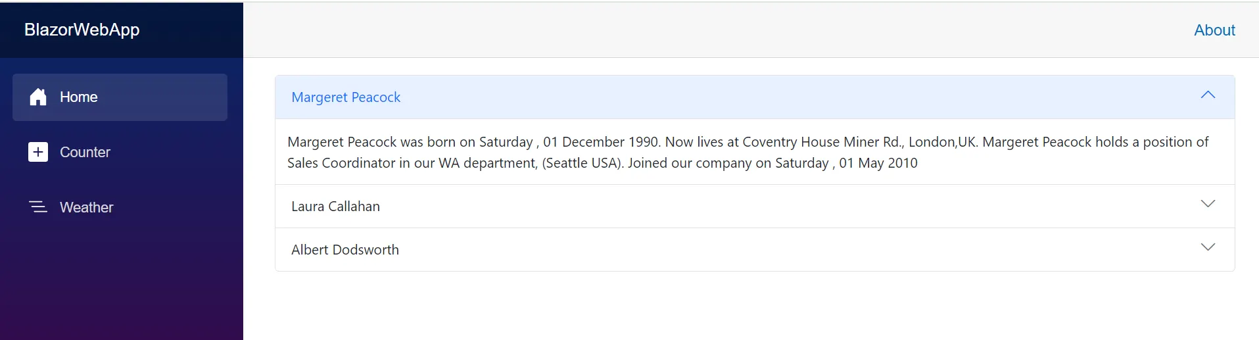Open the Weather page label
Viewport: 1259px width, 340px height.
[86, 208]
